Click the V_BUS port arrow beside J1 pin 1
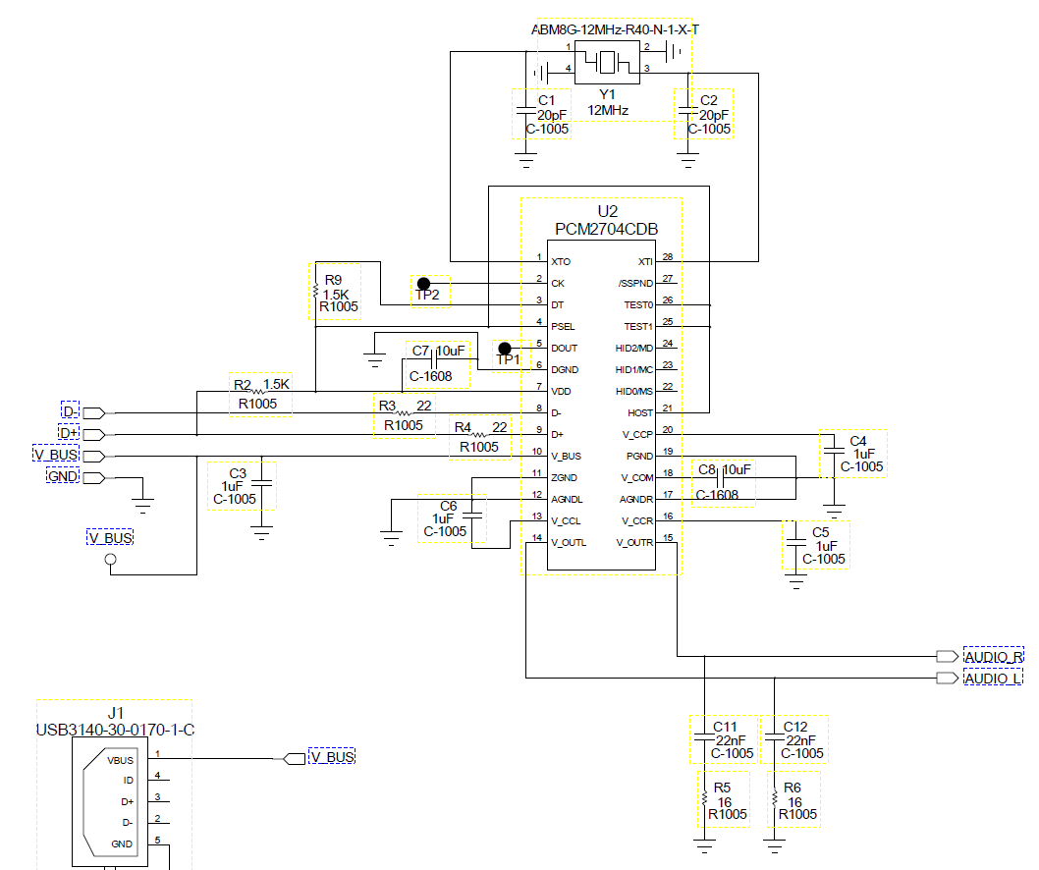1039x870 pixels. pos(295,759)
